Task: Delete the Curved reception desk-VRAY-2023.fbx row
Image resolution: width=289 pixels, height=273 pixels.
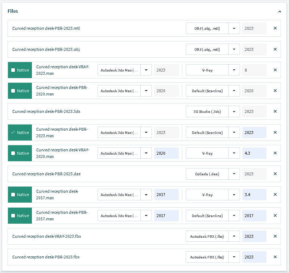Action: click(x=275, y=236)
